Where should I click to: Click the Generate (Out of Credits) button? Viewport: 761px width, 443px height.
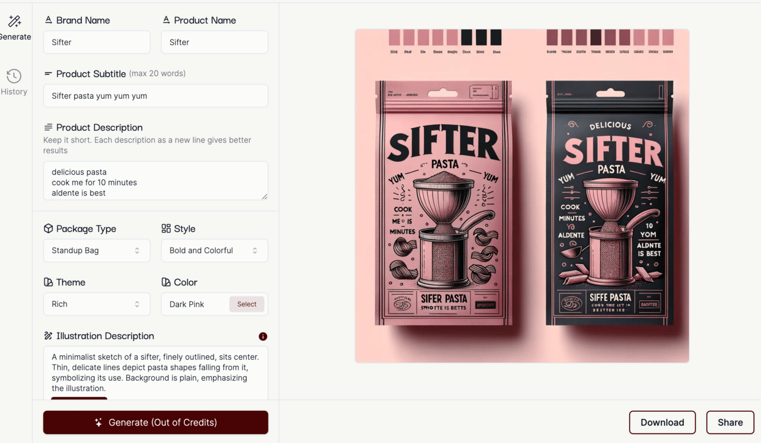tap(155, 422)
